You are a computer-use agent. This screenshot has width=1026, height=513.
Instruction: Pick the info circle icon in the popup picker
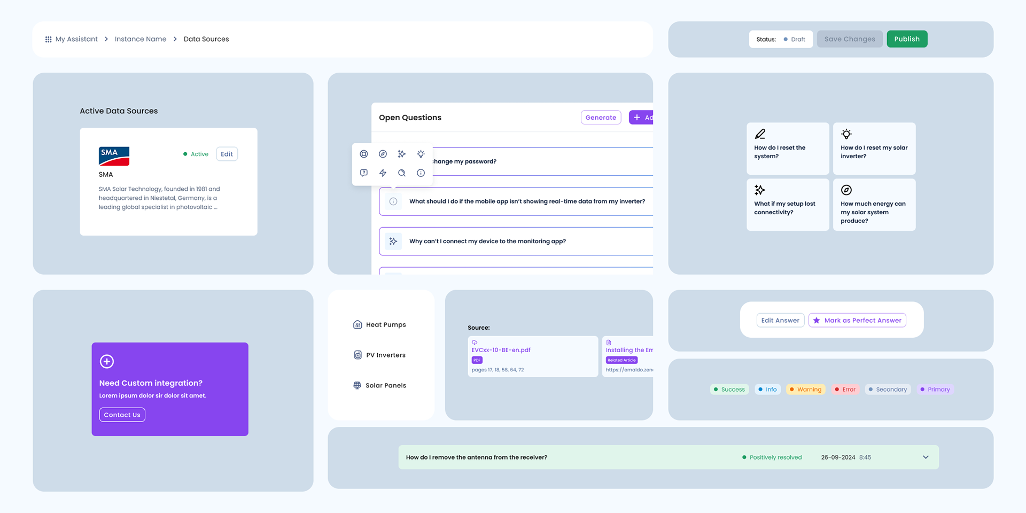coord(421,173)
